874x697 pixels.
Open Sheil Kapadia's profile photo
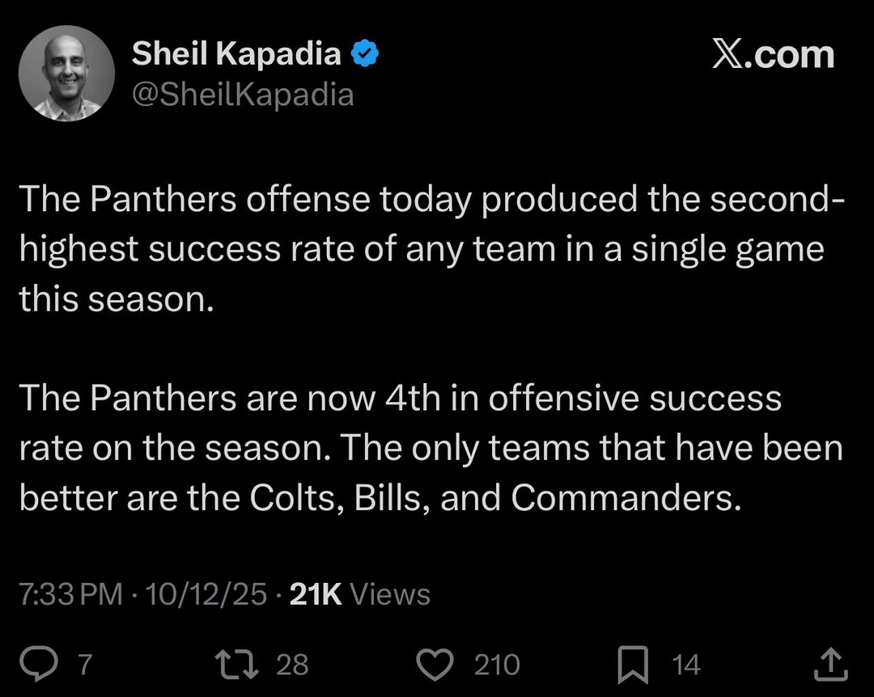(66, 73)
